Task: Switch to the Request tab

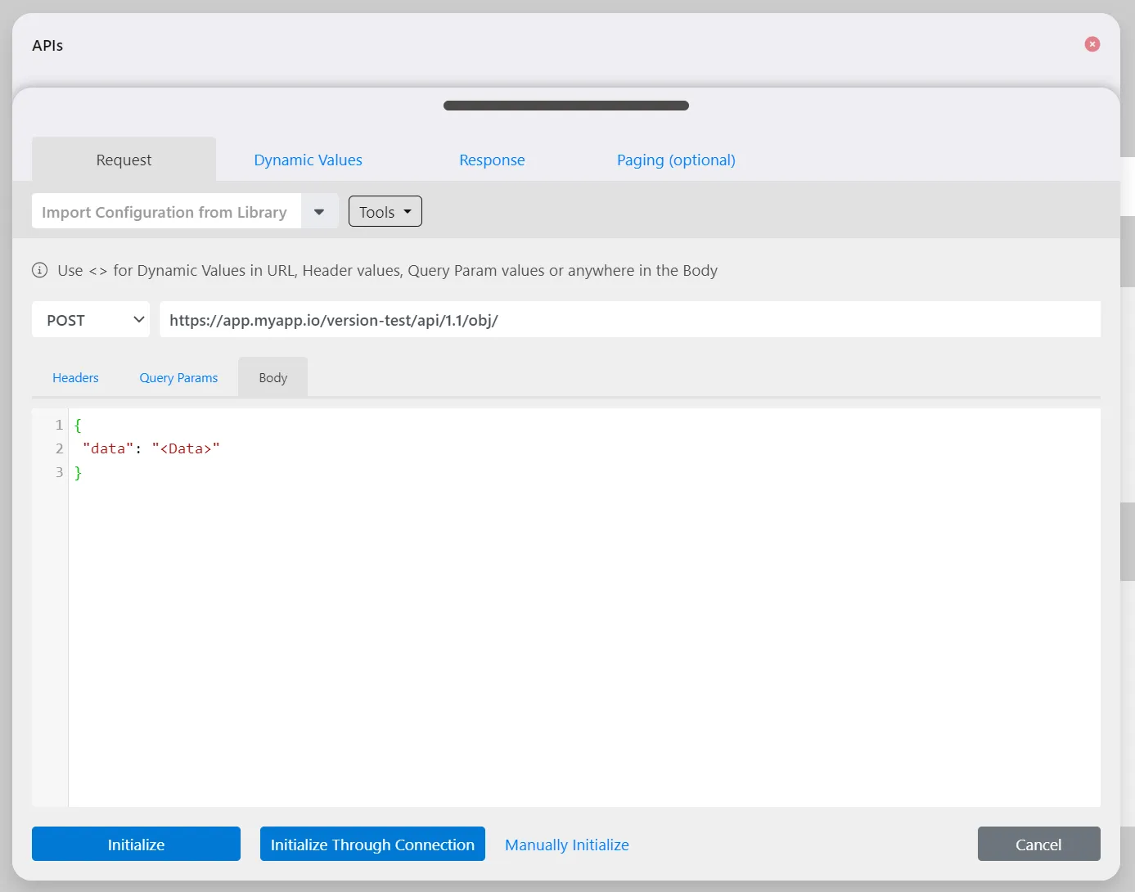Action: coord(124,160)
